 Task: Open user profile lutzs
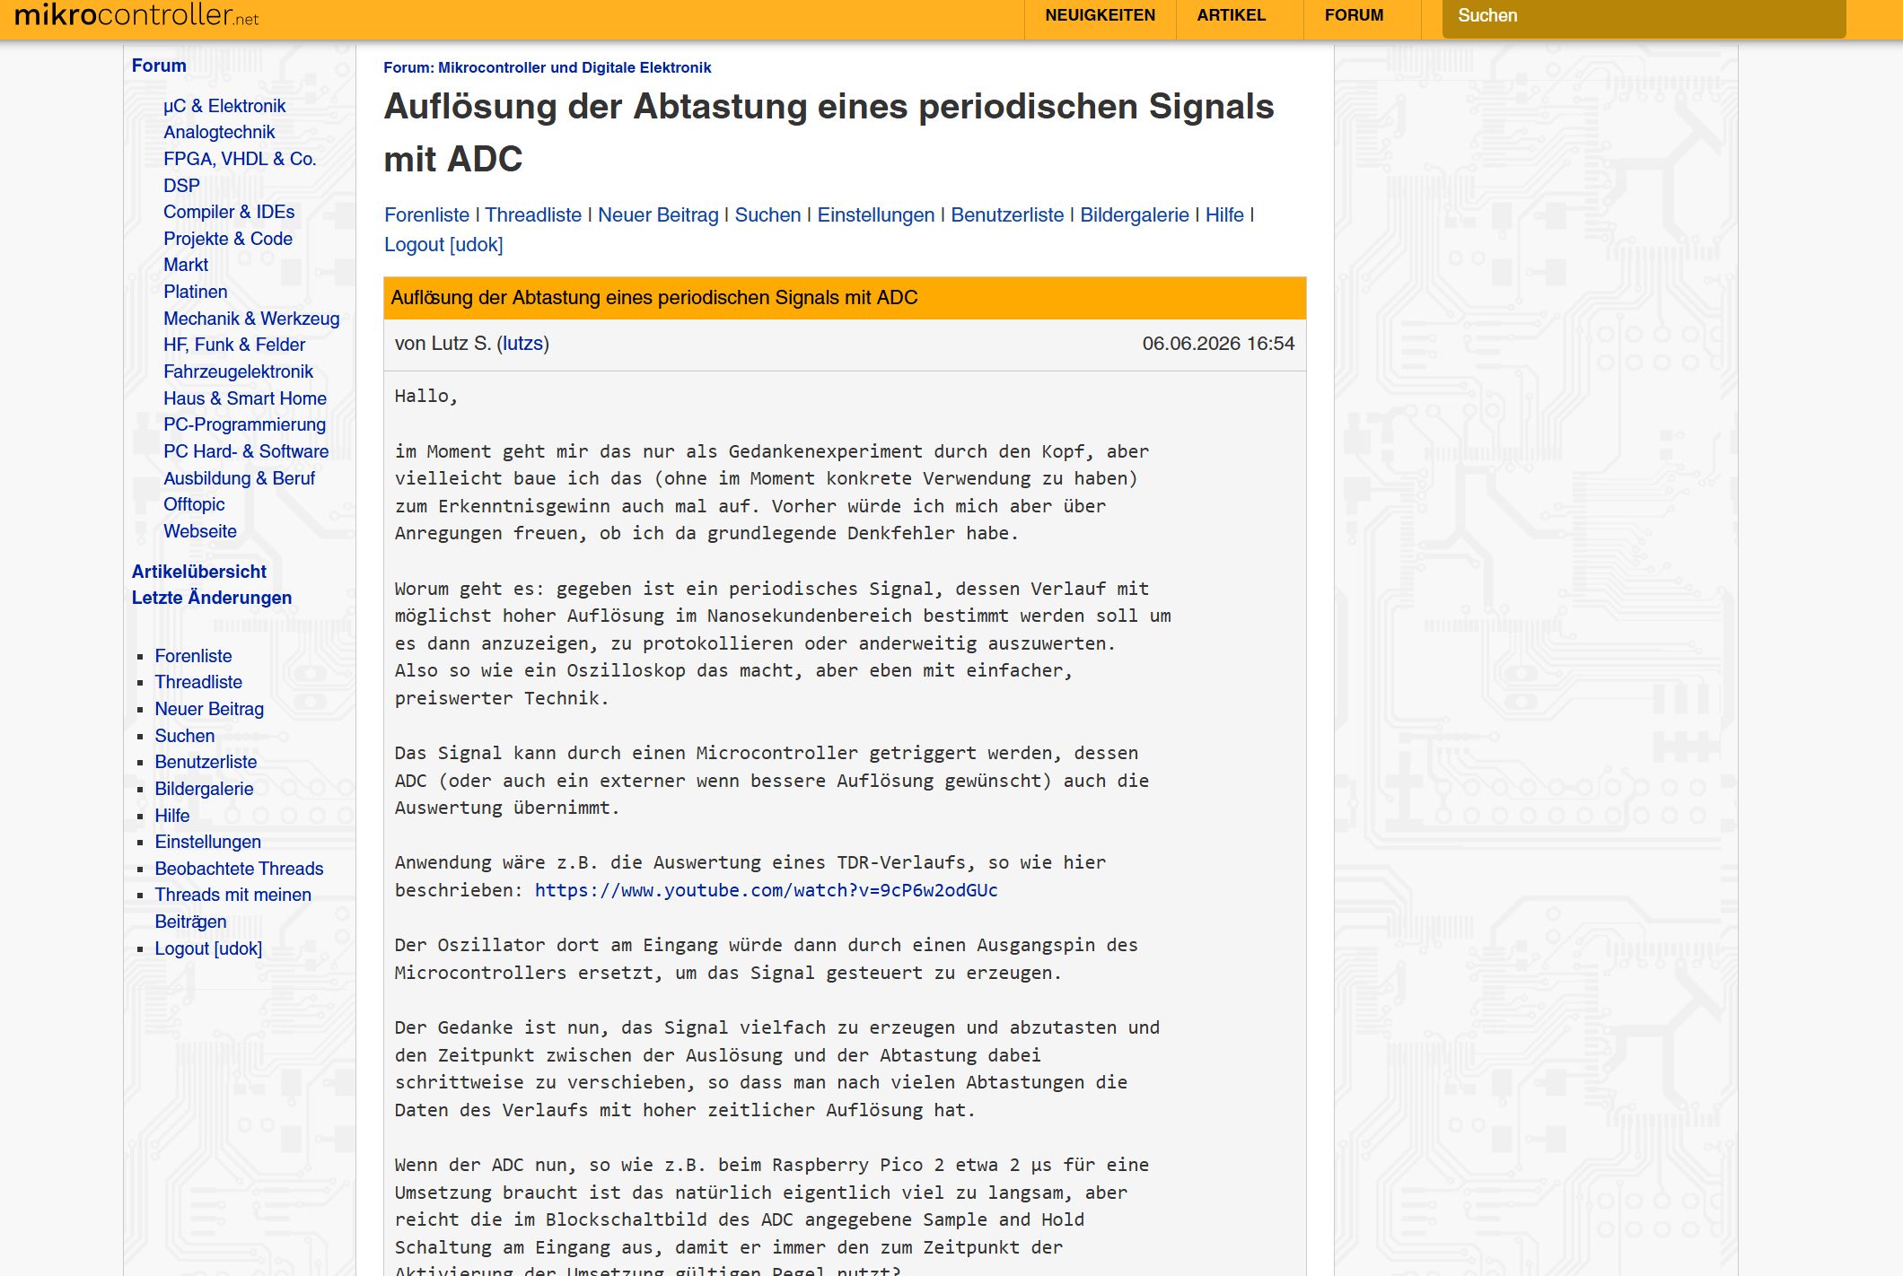(x=522, y=344)
